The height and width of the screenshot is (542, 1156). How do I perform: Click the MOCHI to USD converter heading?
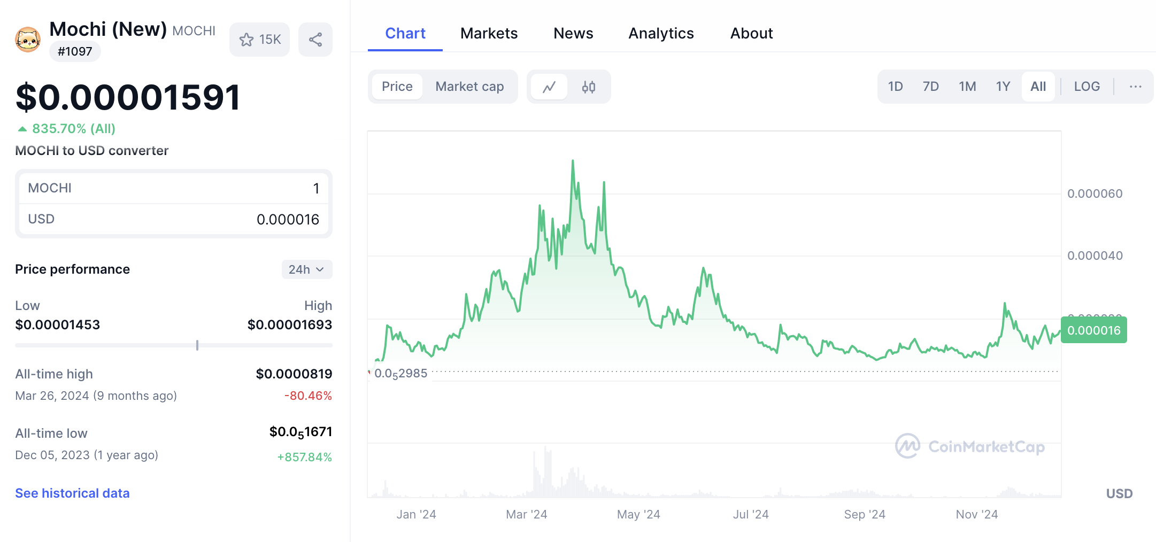(x=92, y=151)
